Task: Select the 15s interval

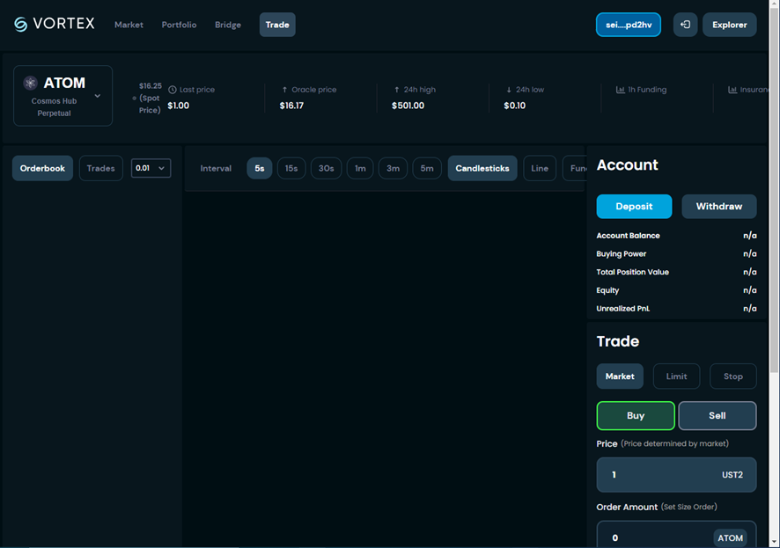Action: [291, 168]
